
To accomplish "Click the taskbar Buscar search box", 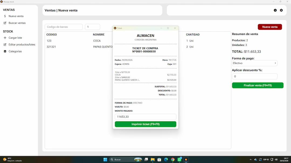I will (126, 160).
